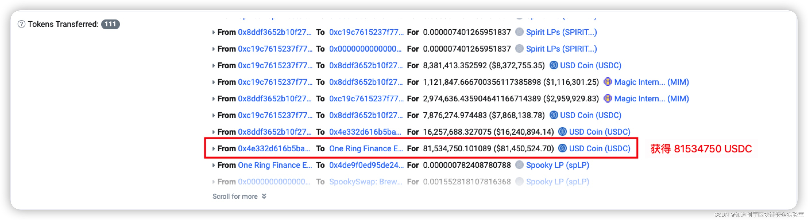Expand the row sent to SpookySwap: Brew
This screenshot has height=220, width=808.
pyautogui.click(x=213, y=182)
